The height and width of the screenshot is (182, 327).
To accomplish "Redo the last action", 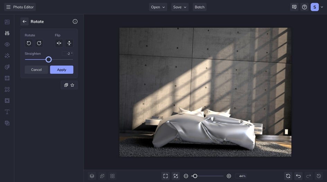I will pyautogui.click(x=309, y=176).
